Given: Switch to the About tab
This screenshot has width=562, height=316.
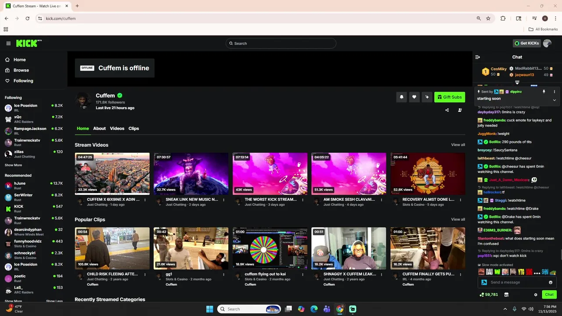Looking at the screenshot, I should [x=99, y=129].
